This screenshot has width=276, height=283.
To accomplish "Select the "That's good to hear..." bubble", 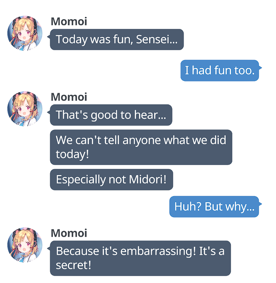I will (111, 115).
